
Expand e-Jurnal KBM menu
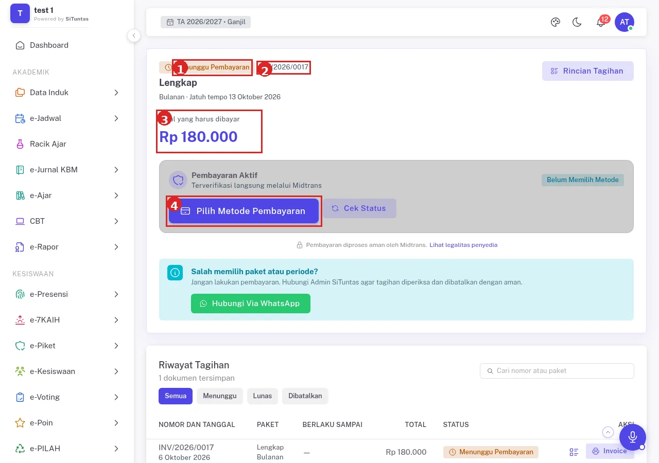pyautogui.click(x=67, y=170)
